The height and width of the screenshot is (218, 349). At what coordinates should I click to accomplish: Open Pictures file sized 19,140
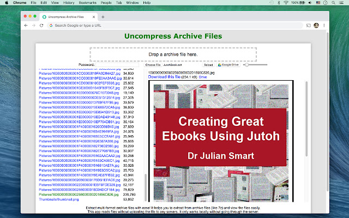79,93
